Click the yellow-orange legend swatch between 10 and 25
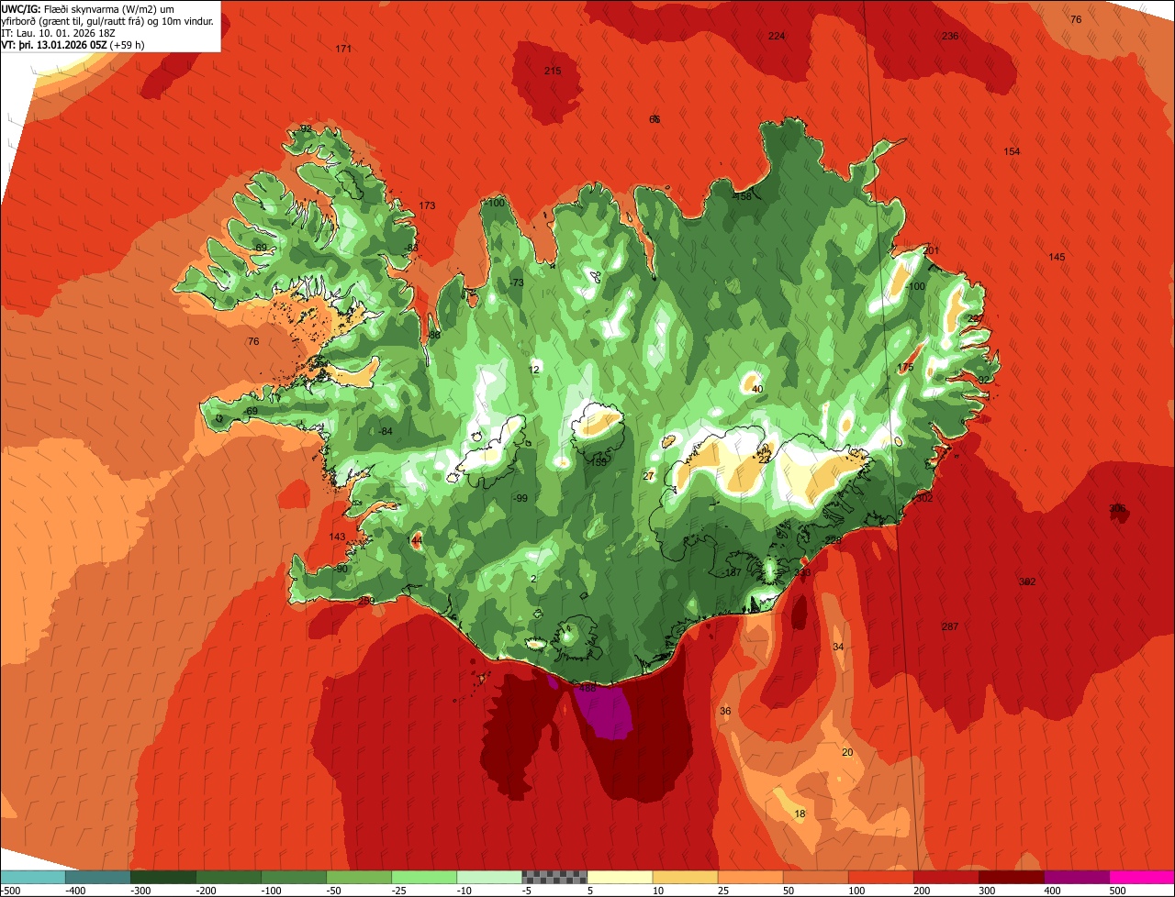Image resolution: width=1175 pixels, height=897 pixels. pyautogui.click(x=685, y=877)
